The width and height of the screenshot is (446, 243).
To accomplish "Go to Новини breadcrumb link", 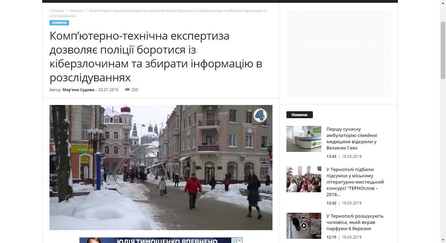I will [76, 11].
